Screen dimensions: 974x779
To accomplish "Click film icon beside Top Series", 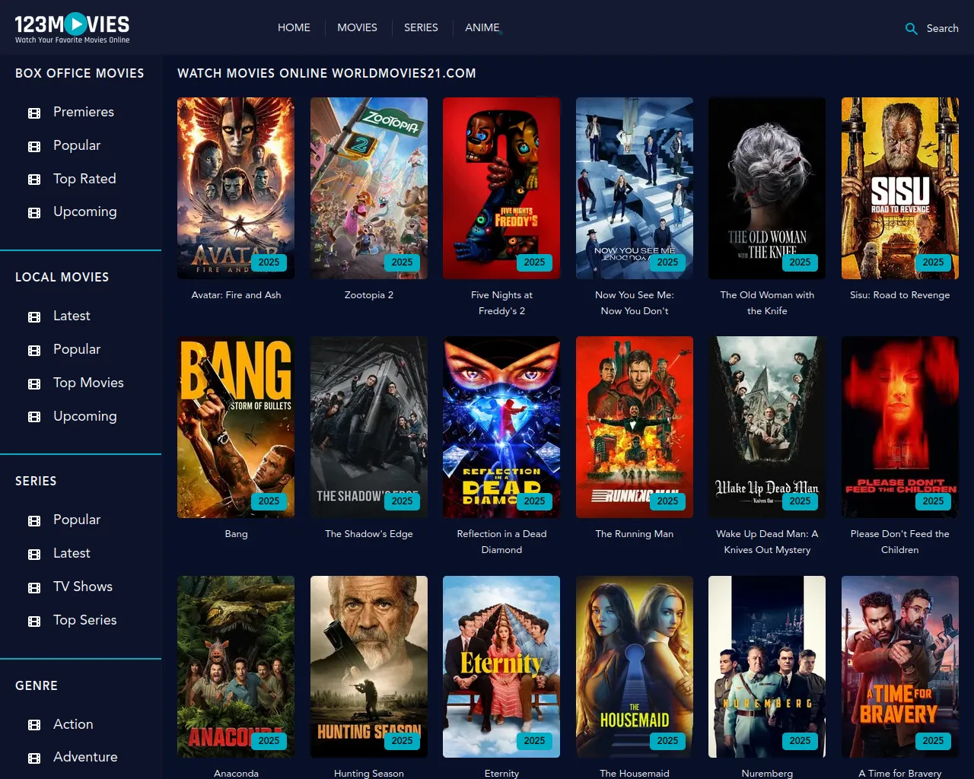I will 34,622.
